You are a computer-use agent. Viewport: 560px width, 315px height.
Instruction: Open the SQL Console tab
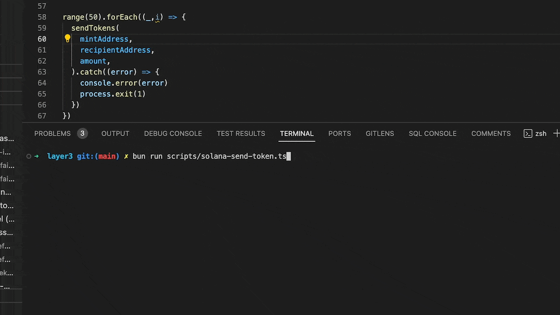tap(433, 133)
